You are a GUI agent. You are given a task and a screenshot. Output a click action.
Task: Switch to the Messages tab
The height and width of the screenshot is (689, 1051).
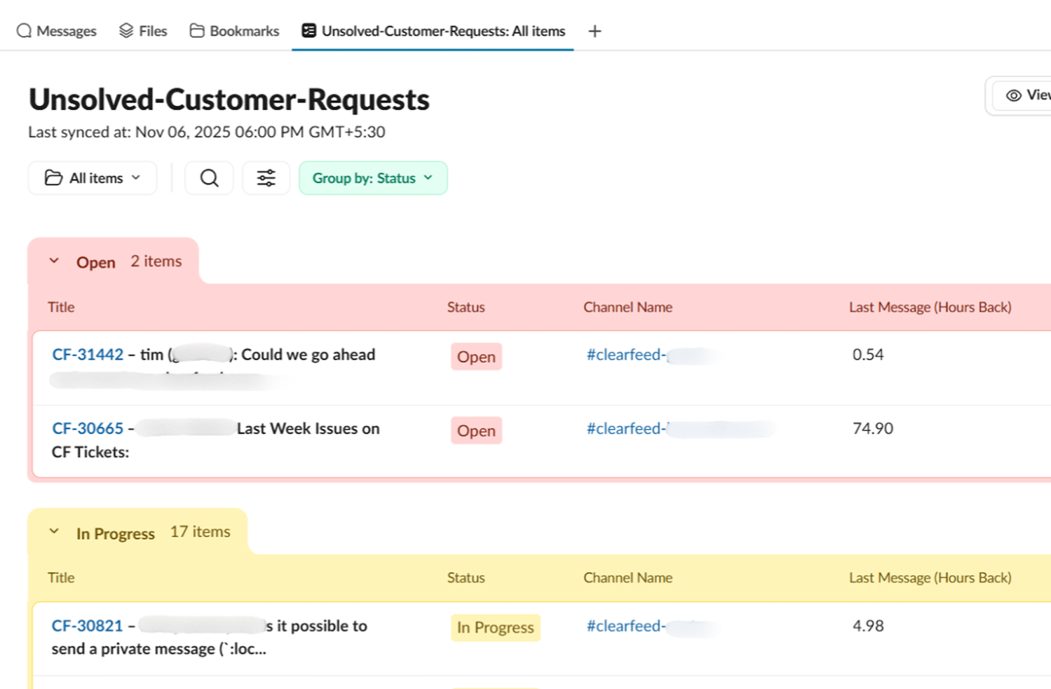point(56,30)
